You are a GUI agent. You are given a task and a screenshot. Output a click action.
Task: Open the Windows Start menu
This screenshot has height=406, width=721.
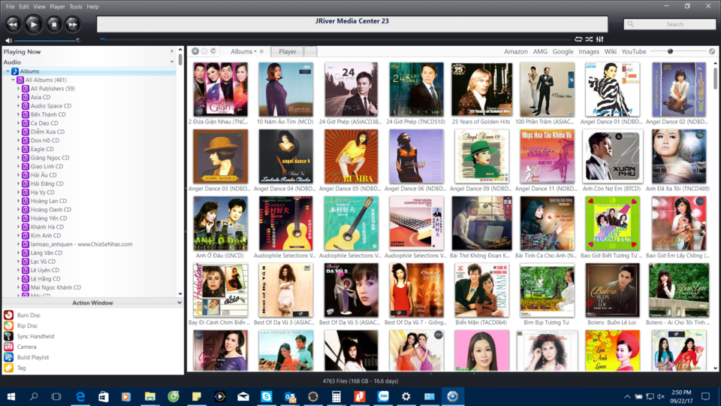pos(11,396)
